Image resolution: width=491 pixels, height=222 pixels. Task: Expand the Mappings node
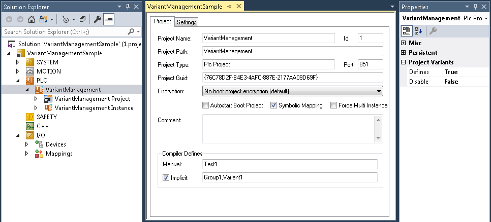[x=27, y=153]
